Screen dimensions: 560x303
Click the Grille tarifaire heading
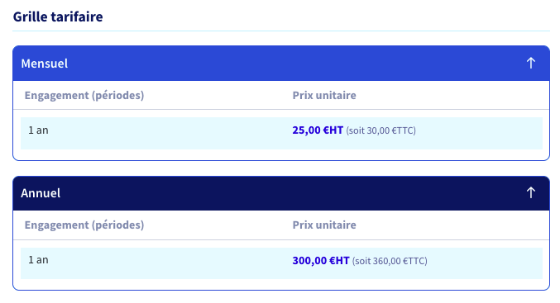(x=58, y=17)
